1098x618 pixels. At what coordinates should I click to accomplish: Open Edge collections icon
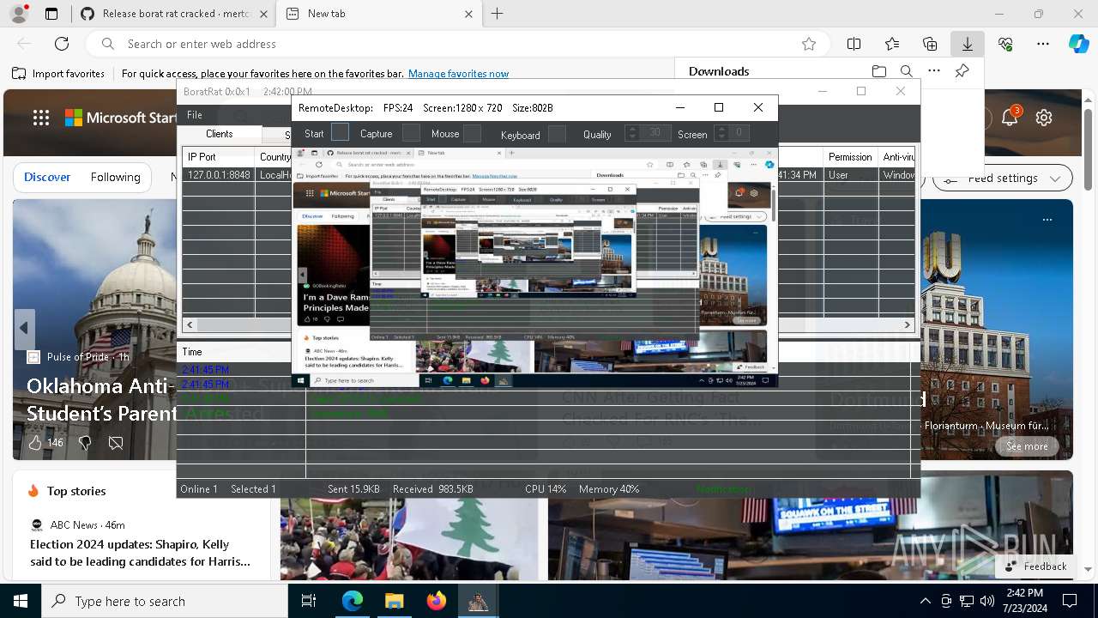coord(930,44)
